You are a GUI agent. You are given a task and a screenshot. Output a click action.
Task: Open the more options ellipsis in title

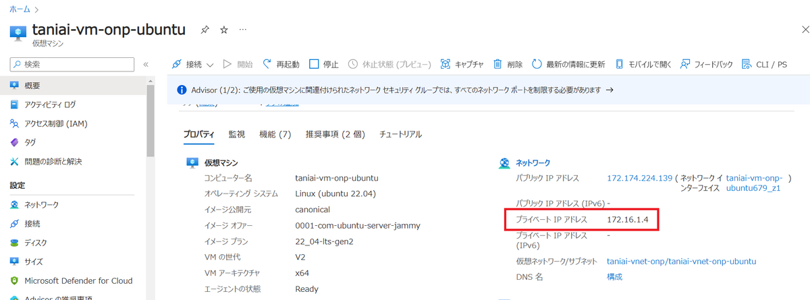pyautogui.click(x=243, y=30)
